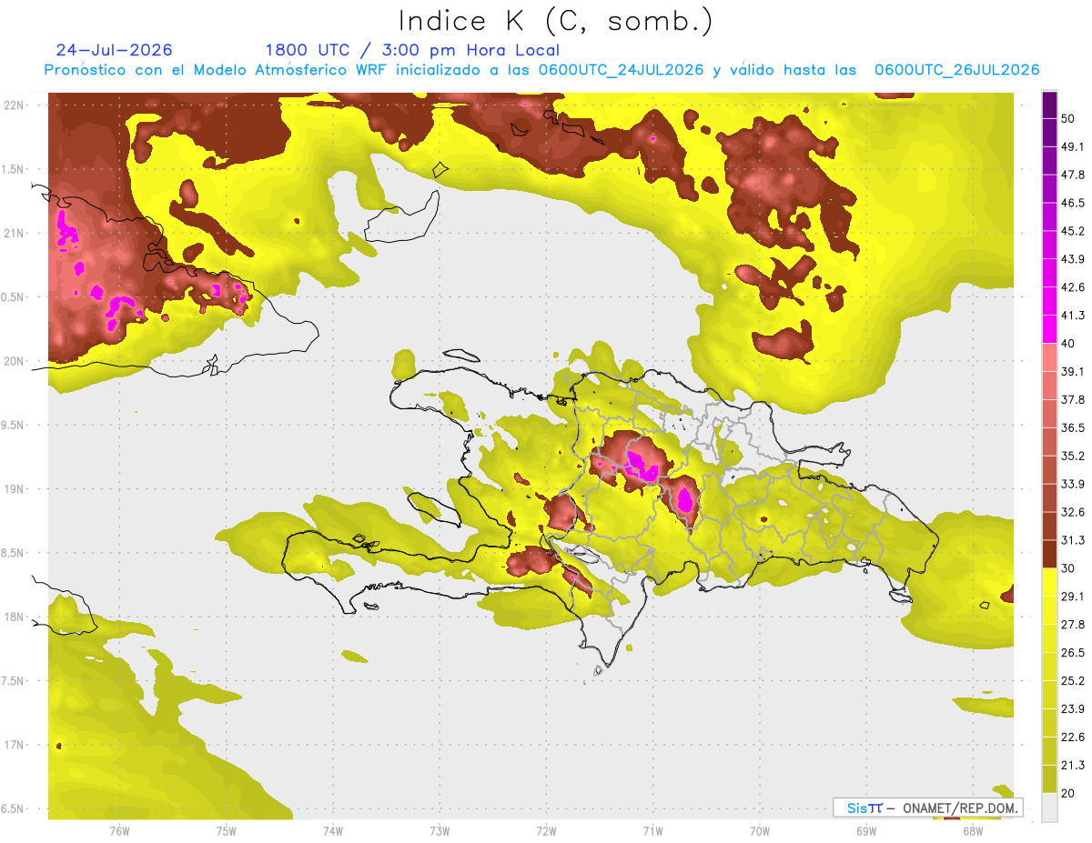Click the latitude label "18N"
Image resolution: width=1092 pixels, height=843 pixels.
point(15,617)
